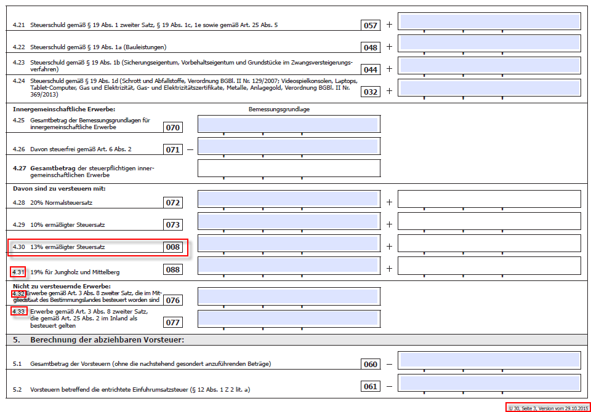Click the blue base field for code 088

(289, 266)
